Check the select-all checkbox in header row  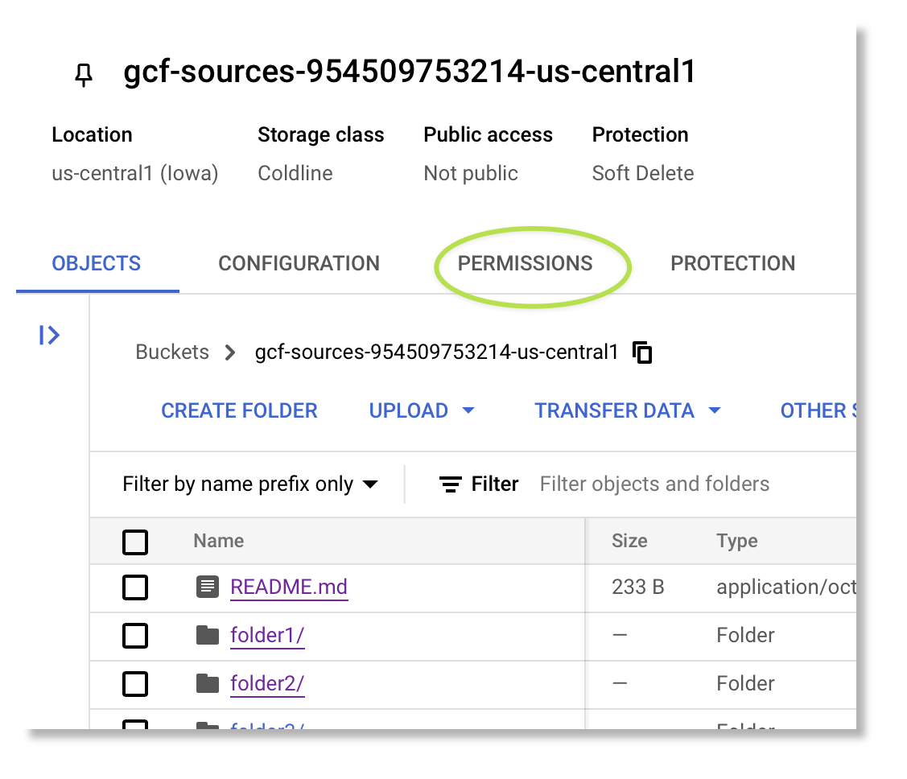(x=135, y=542)
